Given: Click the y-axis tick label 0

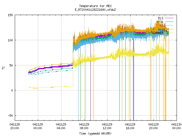Looking at the screenshot, I should [12, 90].
